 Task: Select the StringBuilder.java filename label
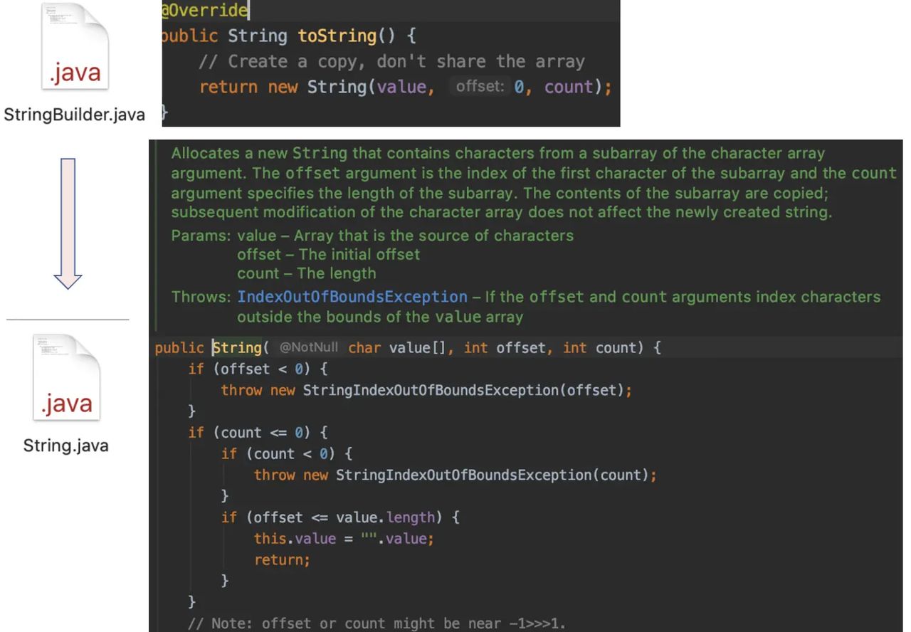[x=74, y=115]
